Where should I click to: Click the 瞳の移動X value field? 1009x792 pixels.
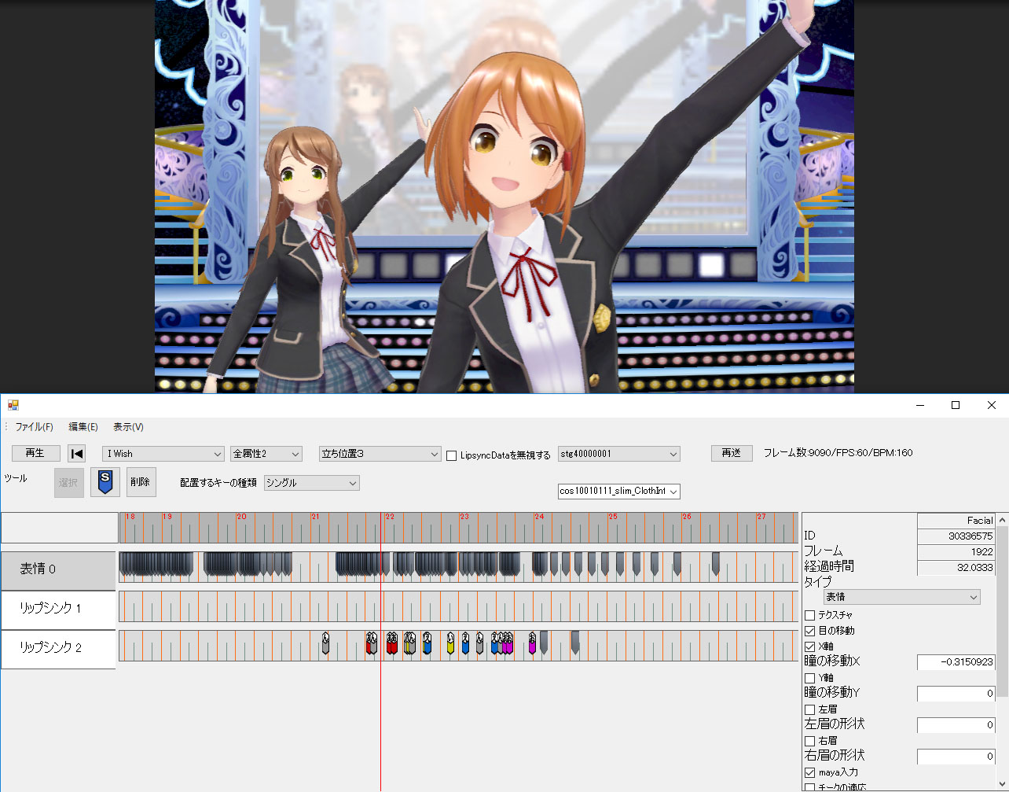click(x=956, y=662)
